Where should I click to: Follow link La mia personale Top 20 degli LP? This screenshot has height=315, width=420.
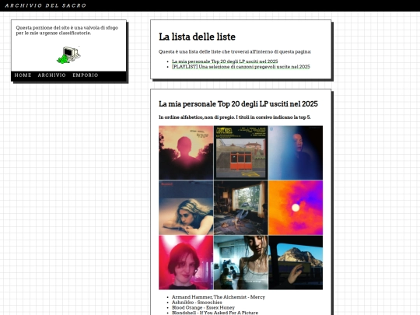[x=225, y=61]
